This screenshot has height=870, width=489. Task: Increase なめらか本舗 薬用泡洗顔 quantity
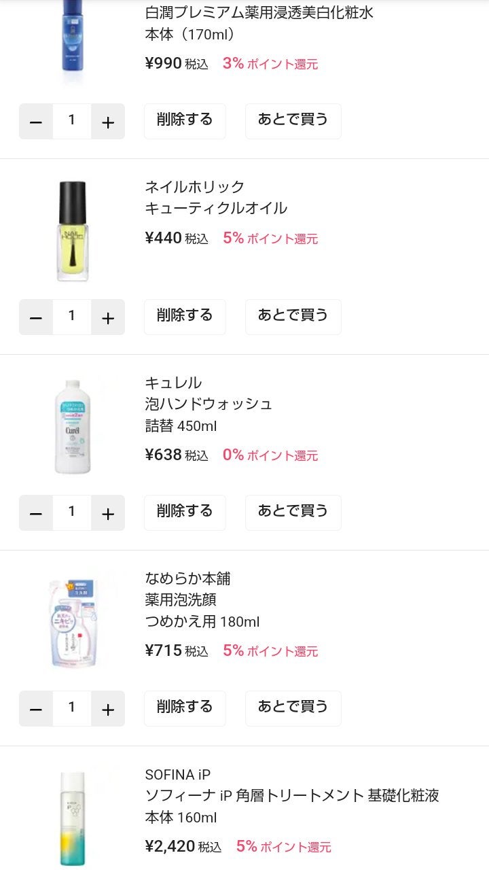point(108,709)
